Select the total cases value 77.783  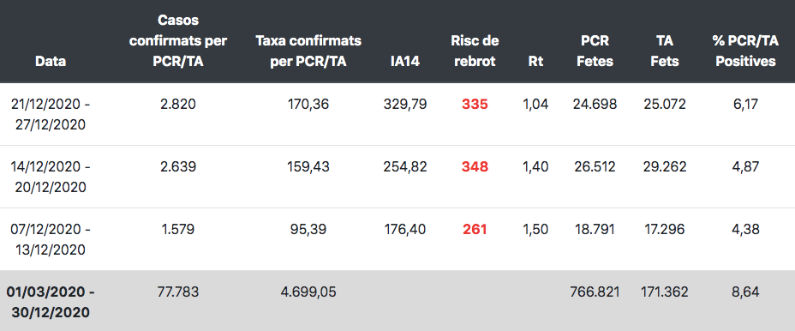click(x=178, y=292)
